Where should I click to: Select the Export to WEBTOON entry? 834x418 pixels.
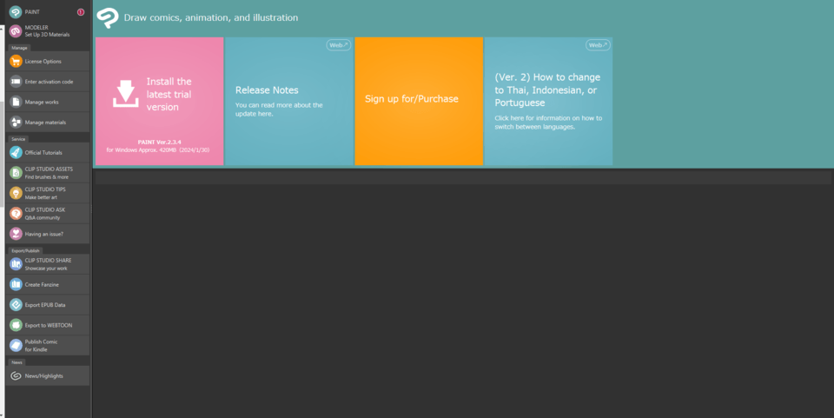(48, 325)
